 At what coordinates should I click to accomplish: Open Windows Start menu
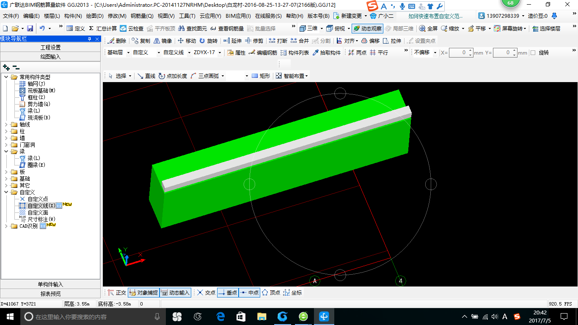click(10, 316)
